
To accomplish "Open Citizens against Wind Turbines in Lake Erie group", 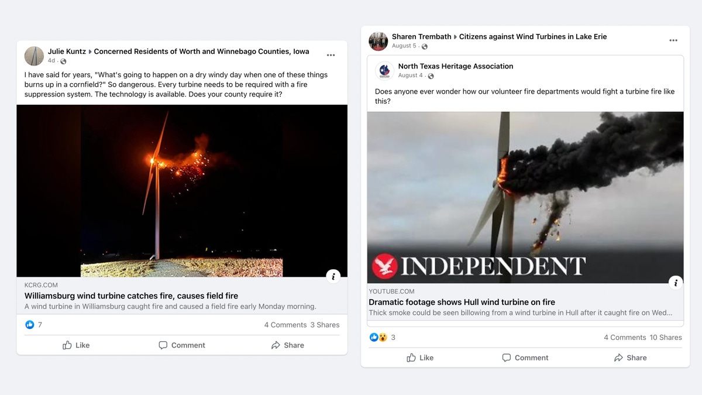I will (x=533, y=37).
